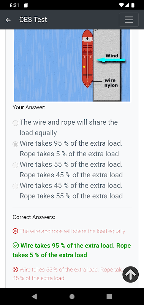Click the green check icon beside correct answer
The height and width of the screenshot is (305, 144).
click(x=16, y=246)
